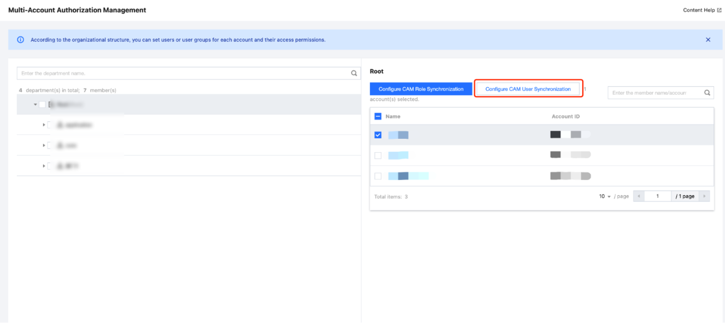
Task: Uncheck the selected first account row
Action: click(x=378, y=135)
